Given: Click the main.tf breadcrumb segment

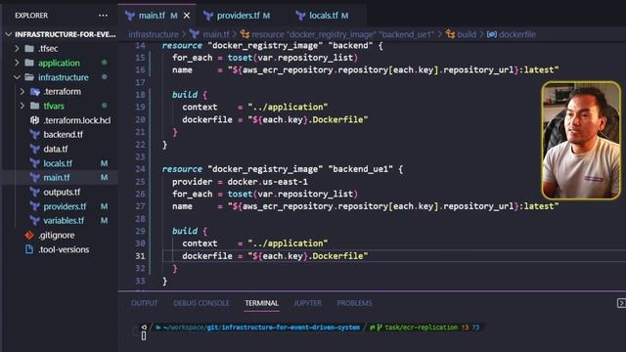Looking at the screenshot, I should click(216, 35).
